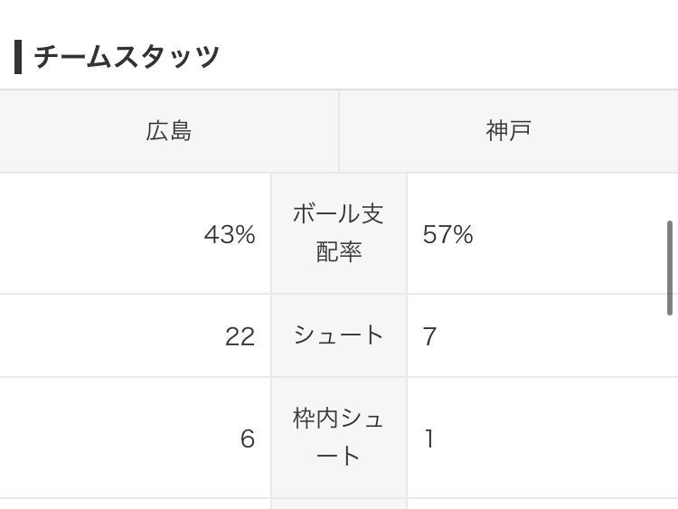678x509 pixels.
Task: Click Kobe's 1 shot on target value
Action: (x=428, y=438)
